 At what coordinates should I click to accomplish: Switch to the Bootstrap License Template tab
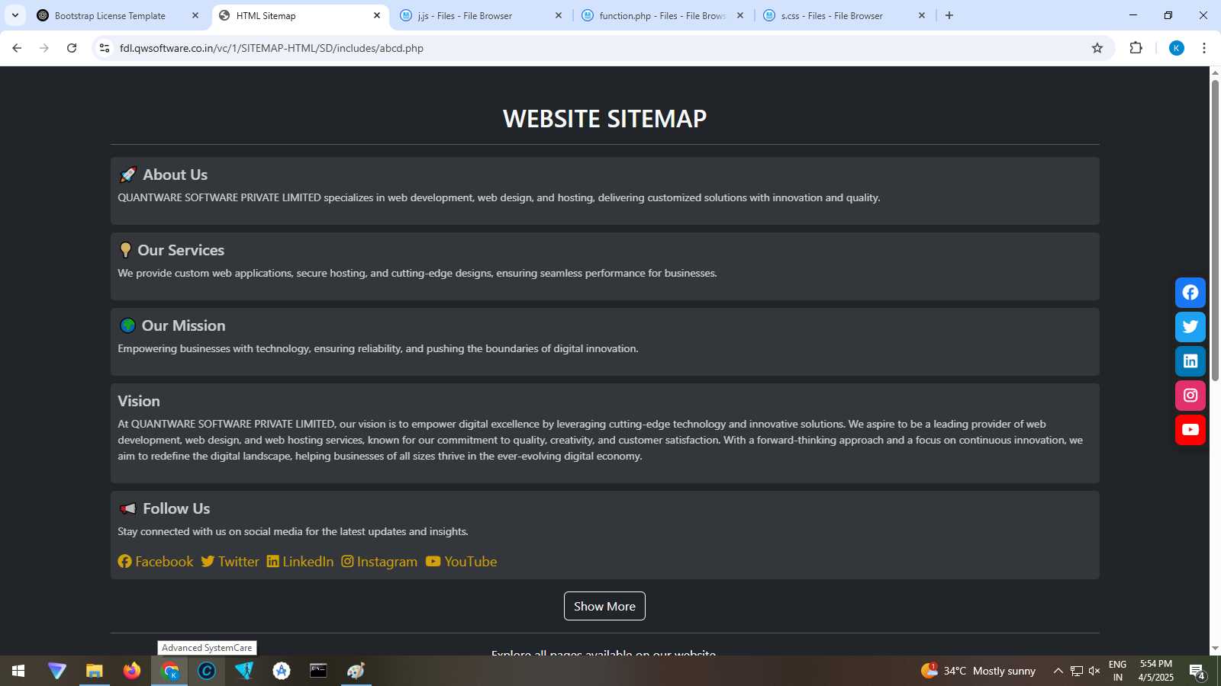[110, 15]
